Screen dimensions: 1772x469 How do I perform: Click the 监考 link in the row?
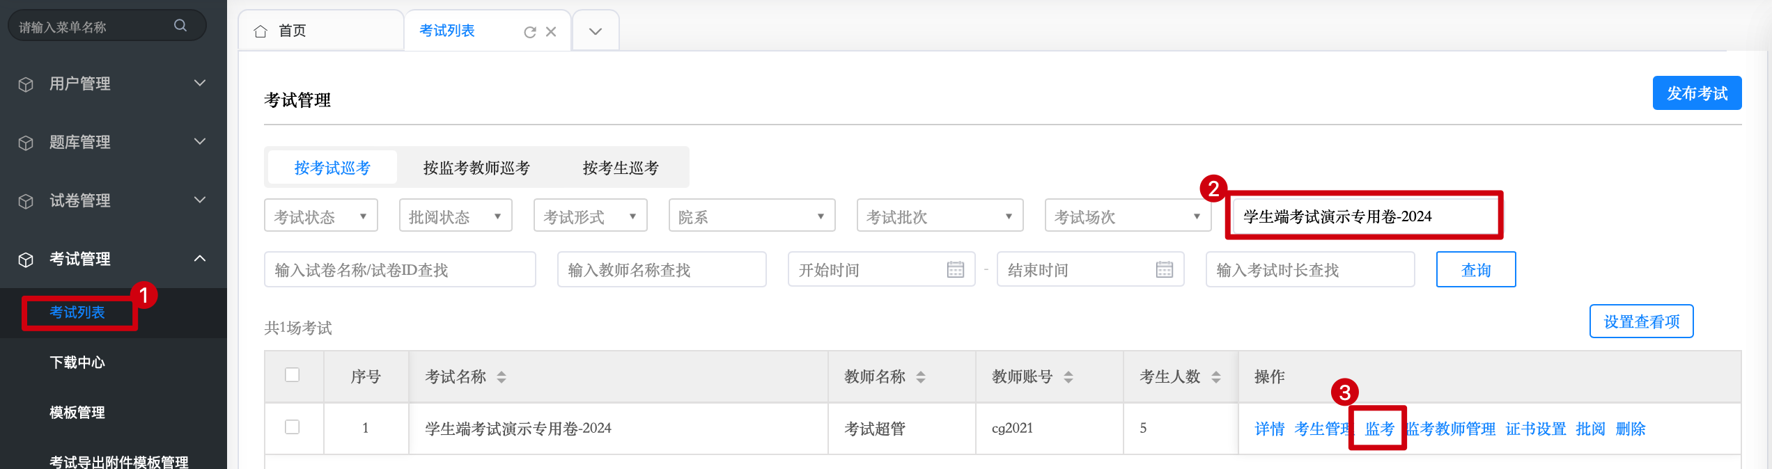click(1379, 429)
